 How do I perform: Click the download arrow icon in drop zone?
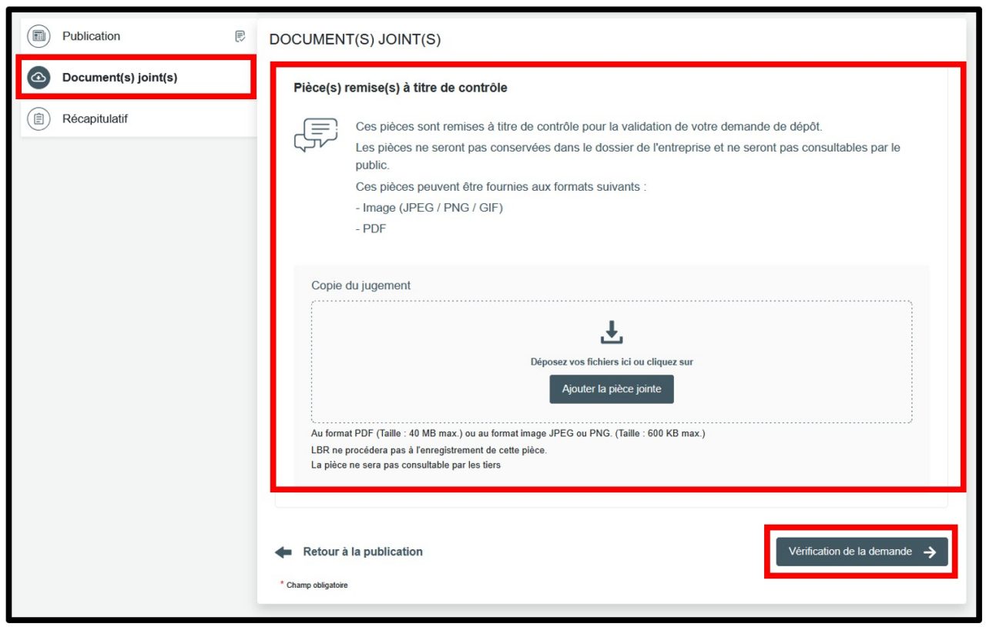[611, 332]
